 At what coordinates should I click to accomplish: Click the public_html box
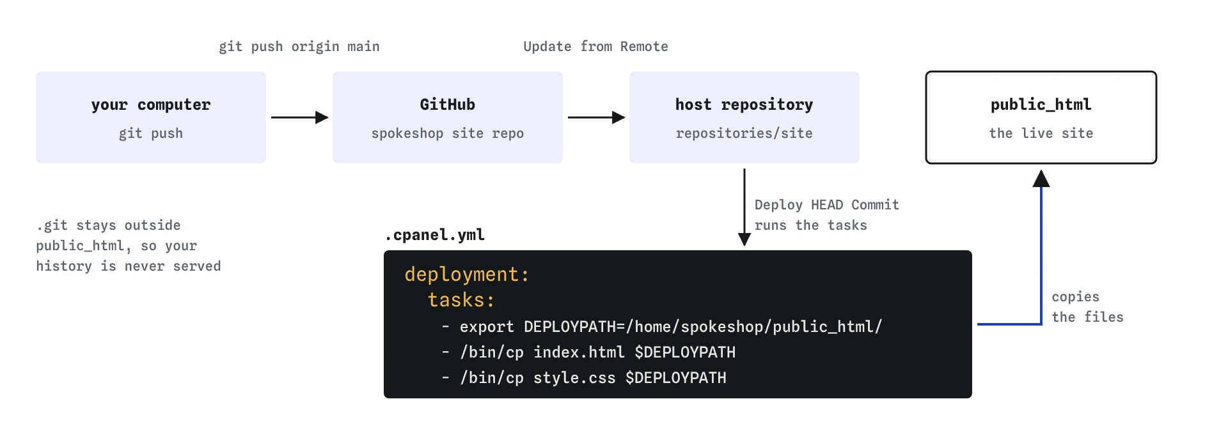[1041, 117]
